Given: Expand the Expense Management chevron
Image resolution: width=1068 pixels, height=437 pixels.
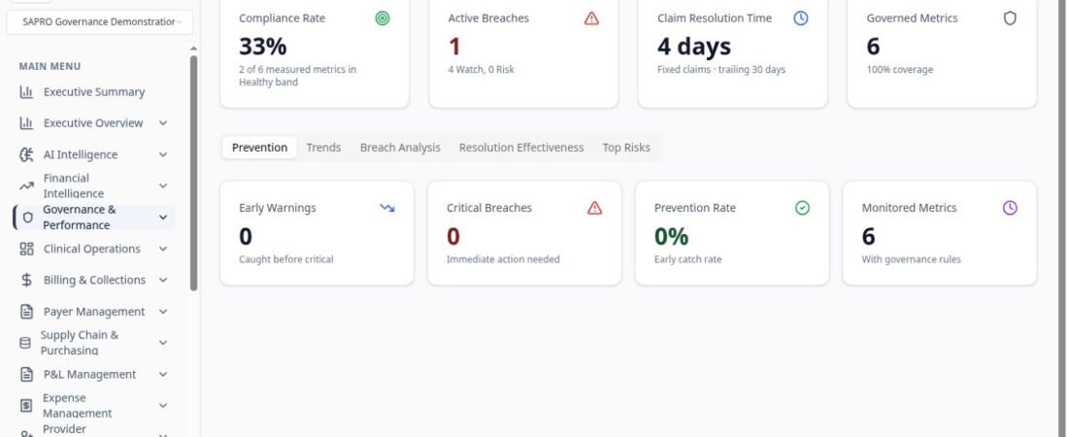Looking at the screenshot, I should pyautogui.click(x=163, y=406).
